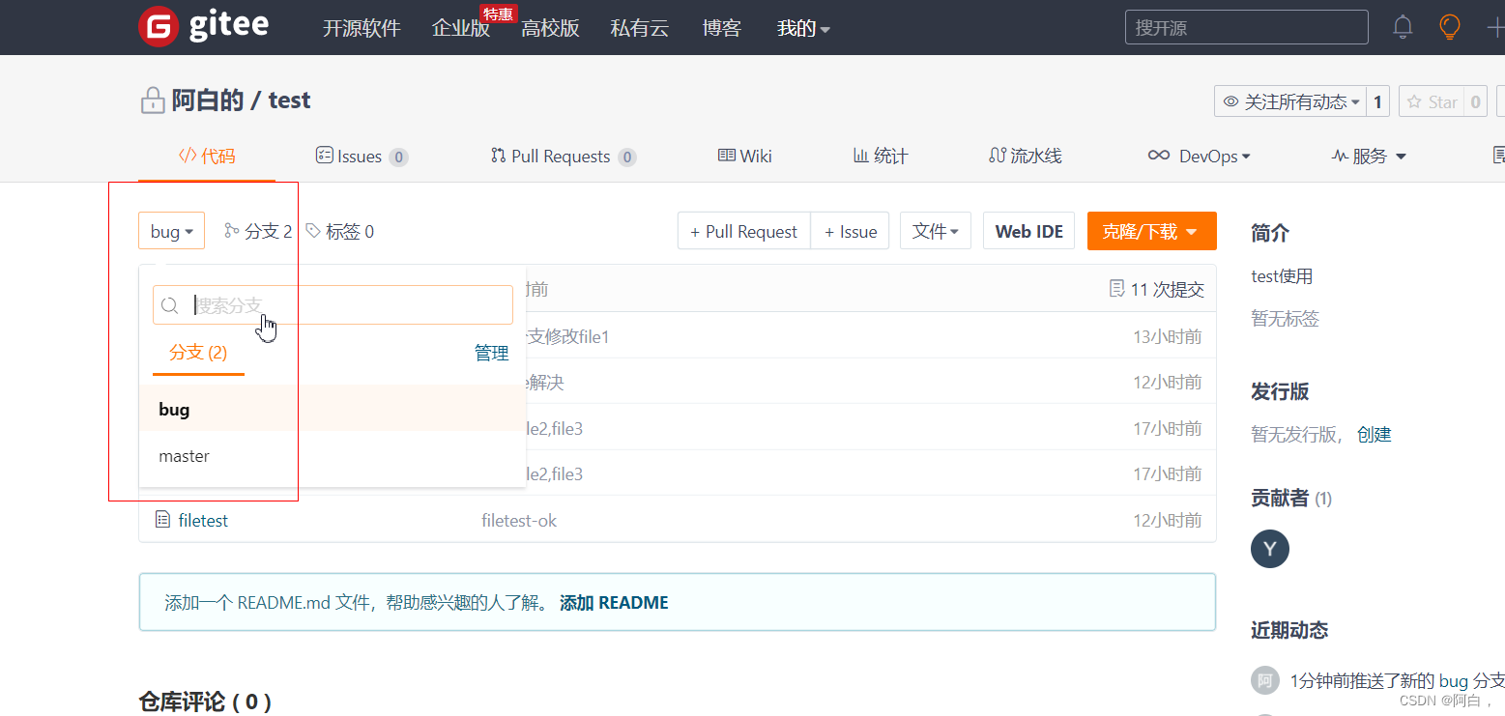The image size is (1505, 716).
Task: Go to the Wiki tab
Action: point(744,156)
